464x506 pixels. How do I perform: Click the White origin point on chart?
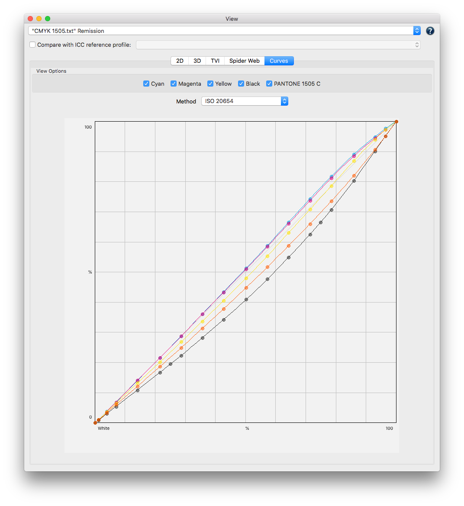click(95, 423)
